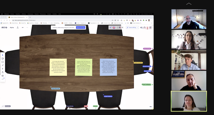Bookmark this page with the star
The width and height of the screenshot is (214, 115).
pyautogui.click(x=118, y=20)
